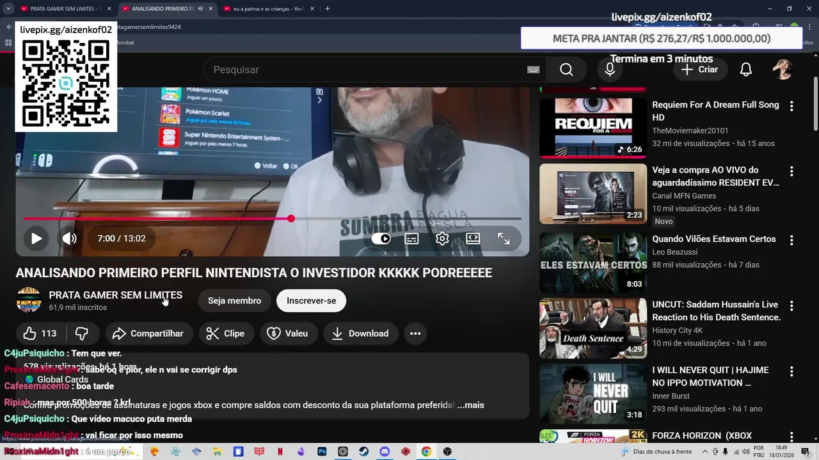Open the I WILL NEVER QUIT thumbnail
The height and width of the screenshot is (460, 819).
(x=593, y=394)
